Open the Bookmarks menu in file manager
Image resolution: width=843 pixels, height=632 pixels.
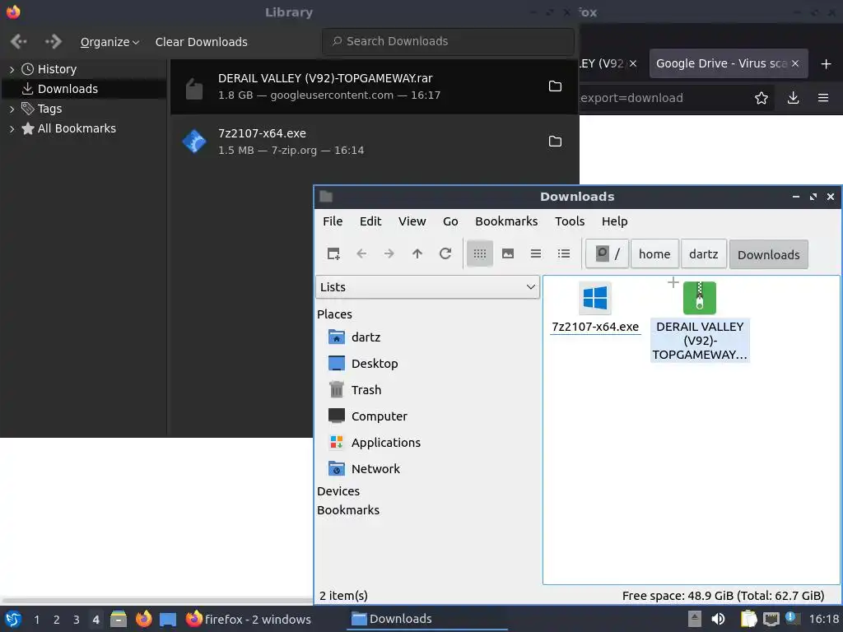click(506, 221)
